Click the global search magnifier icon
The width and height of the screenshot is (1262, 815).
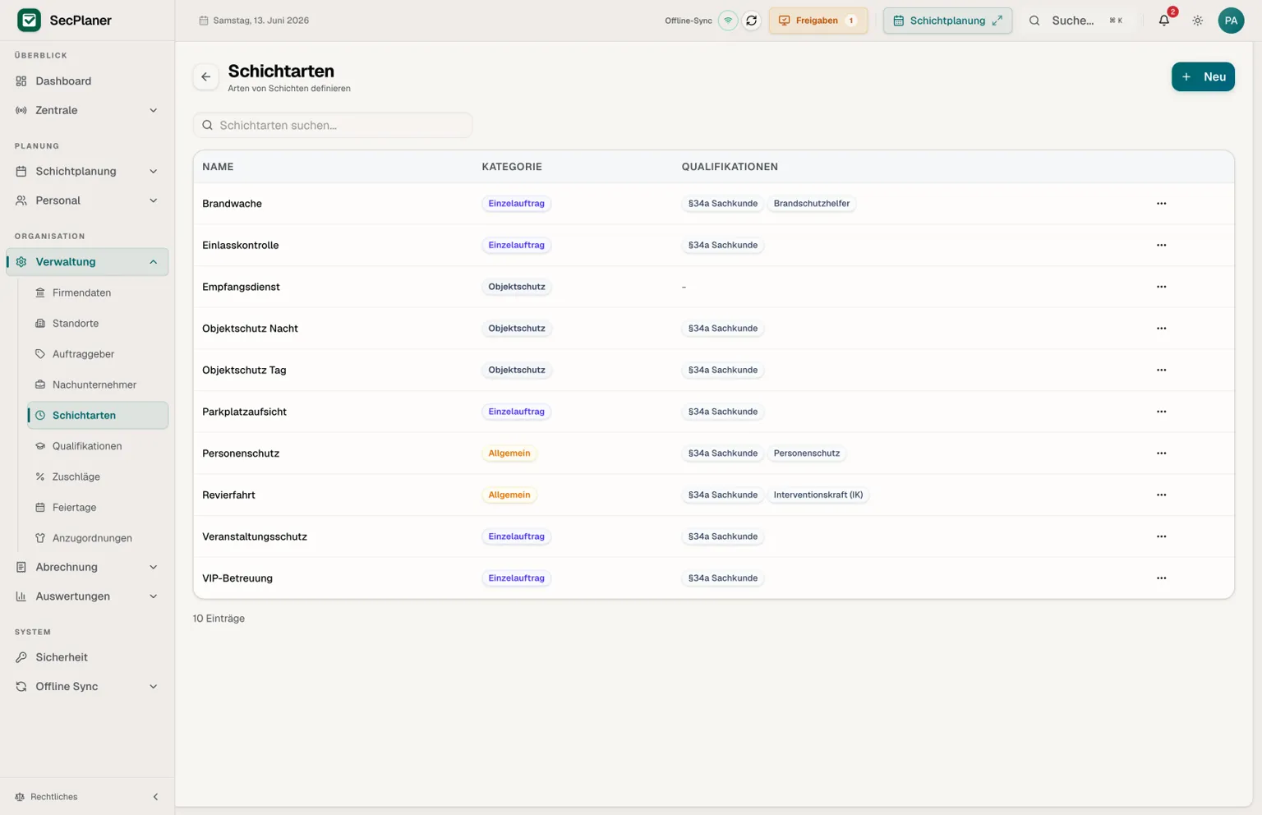[x=1034, y=21]
